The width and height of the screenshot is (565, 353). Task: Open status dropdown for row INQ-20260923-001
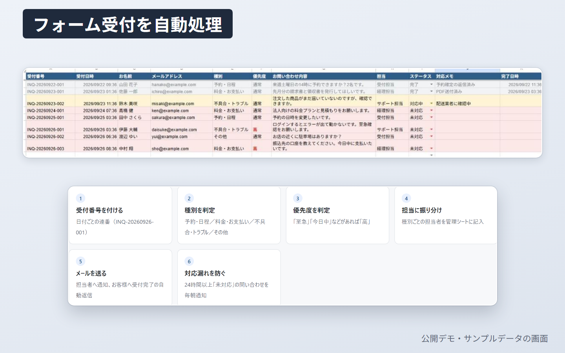click(x=432, y=91)
